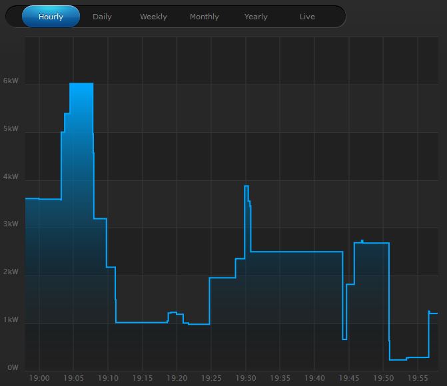The height and width of the screenshot is (386, 447).
Task: Show the Monthly usage tab
Action: tap(205, 17)
